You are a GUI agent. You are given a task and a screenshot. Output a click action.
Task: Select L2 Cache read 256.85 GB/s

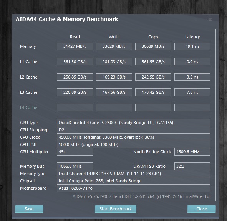point(75,77)
